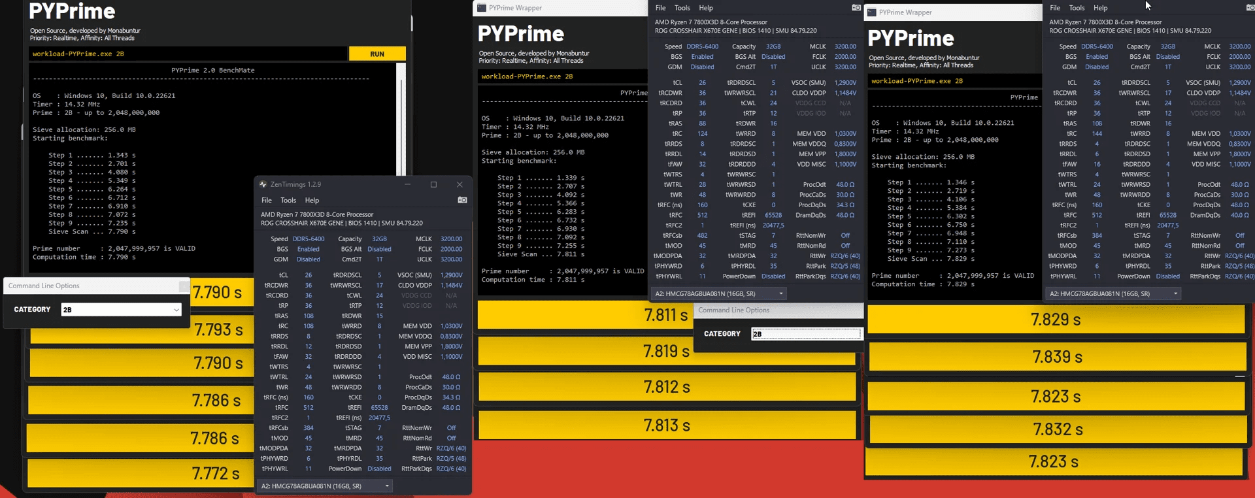
Task: Click camera icon in the middle ZenTimings window
Action: coord(856,8)
